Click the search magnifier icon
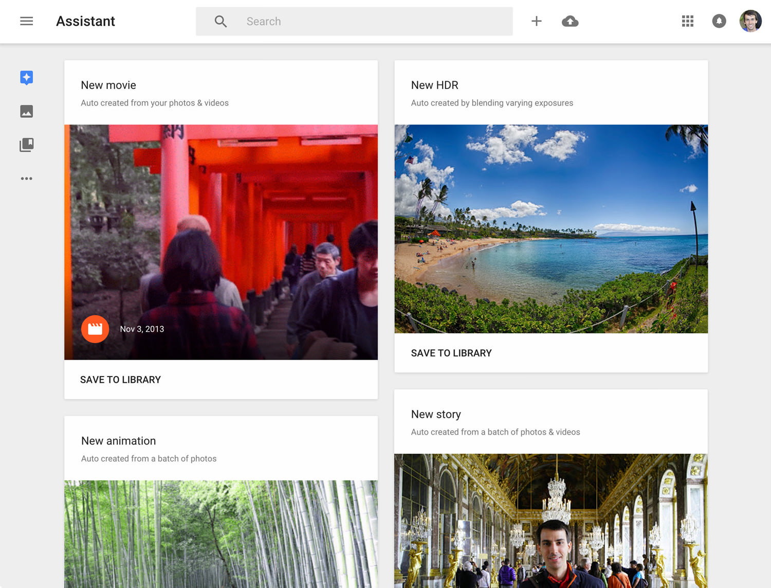 [x=221, y=22]
